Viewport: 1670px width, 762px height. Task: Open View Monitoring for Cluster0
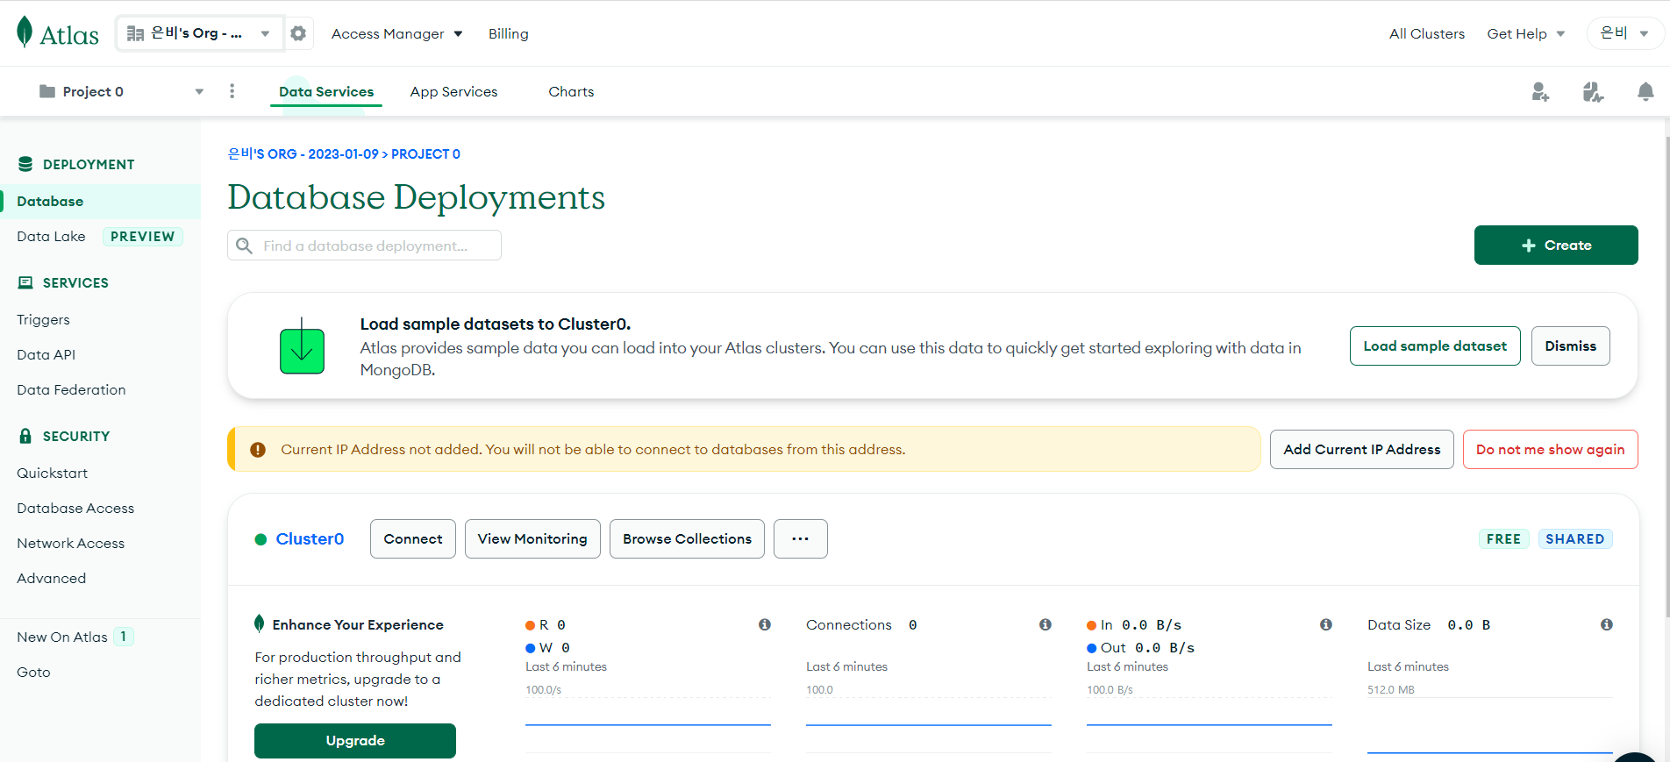click(532, 538)
